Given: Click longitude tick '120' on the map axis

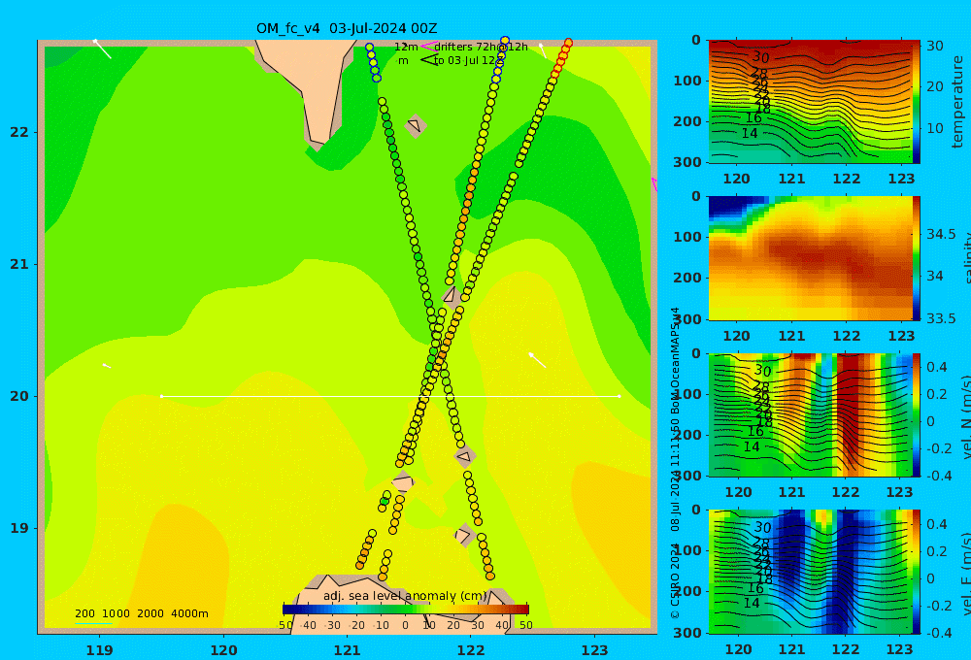Looking at the screenshot, I should pyautogui.click(x=223, y=650).
